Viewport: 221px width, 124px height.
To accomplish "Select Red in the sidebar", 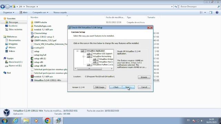I will coord(9,73).
